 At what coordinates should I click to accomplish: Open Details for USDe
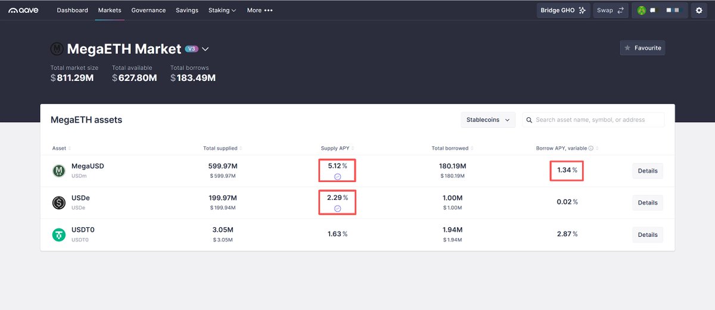click(x=648, y=202)
